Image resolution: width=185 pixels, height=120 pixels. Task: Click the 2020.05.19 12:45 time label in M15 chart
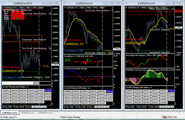(39, 107)
